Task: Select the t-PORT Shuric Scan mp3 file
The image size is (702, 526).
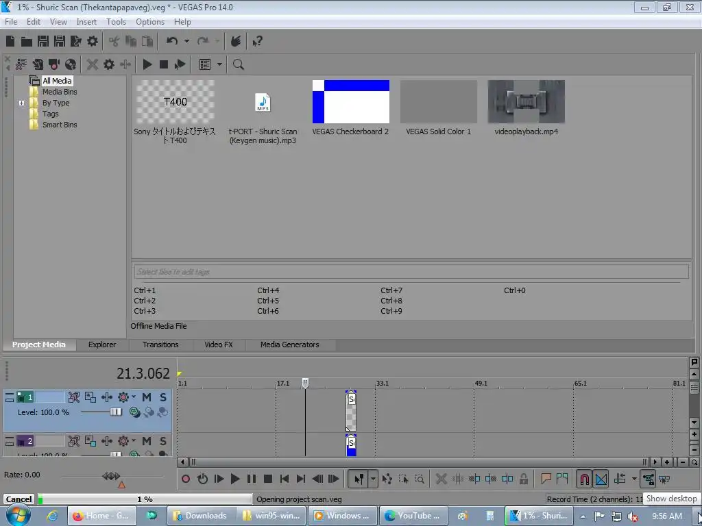Action: 263,103
